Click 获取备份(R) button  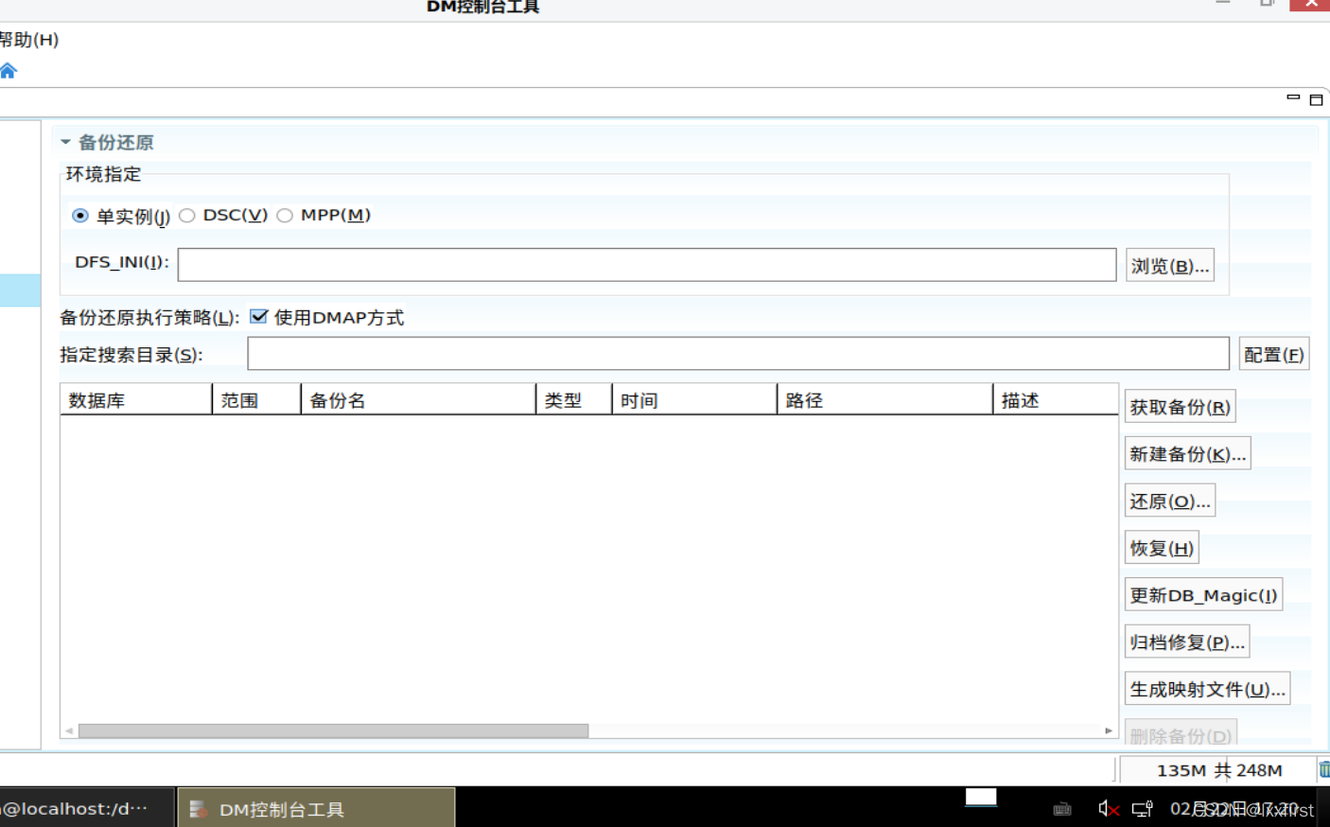click(x=1180, y=407)
